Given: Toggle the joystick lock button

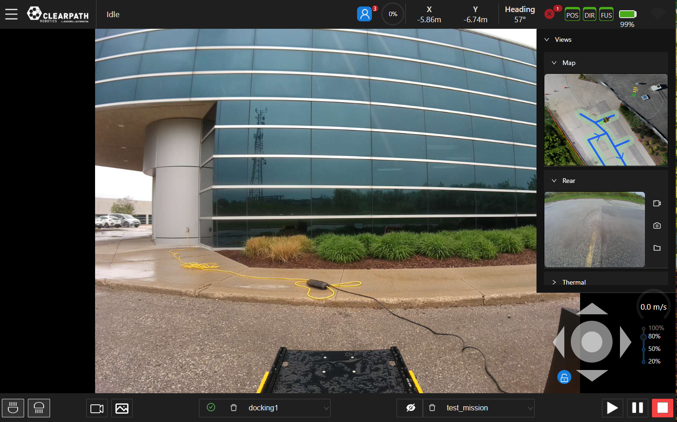Looking at the screenshot, I should coord(564,377).
